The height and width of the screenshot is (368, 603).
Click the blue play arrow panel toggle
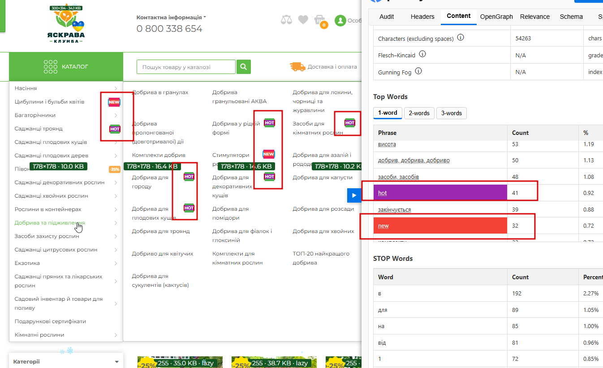coord(354,195)
